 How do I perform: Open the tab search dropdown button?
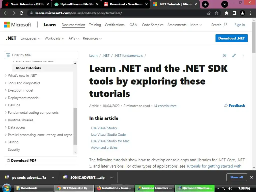(x=225, y=4)
